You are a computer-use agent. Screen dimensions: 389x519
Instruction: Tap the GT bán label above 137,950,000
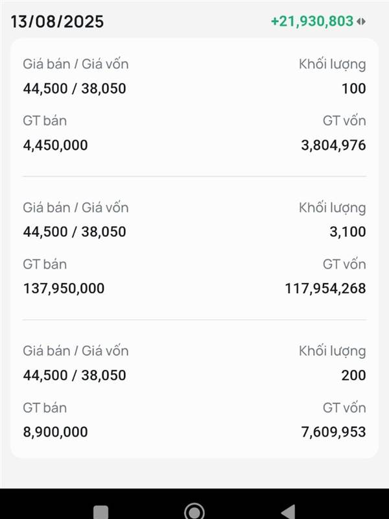tap(45, 264)
